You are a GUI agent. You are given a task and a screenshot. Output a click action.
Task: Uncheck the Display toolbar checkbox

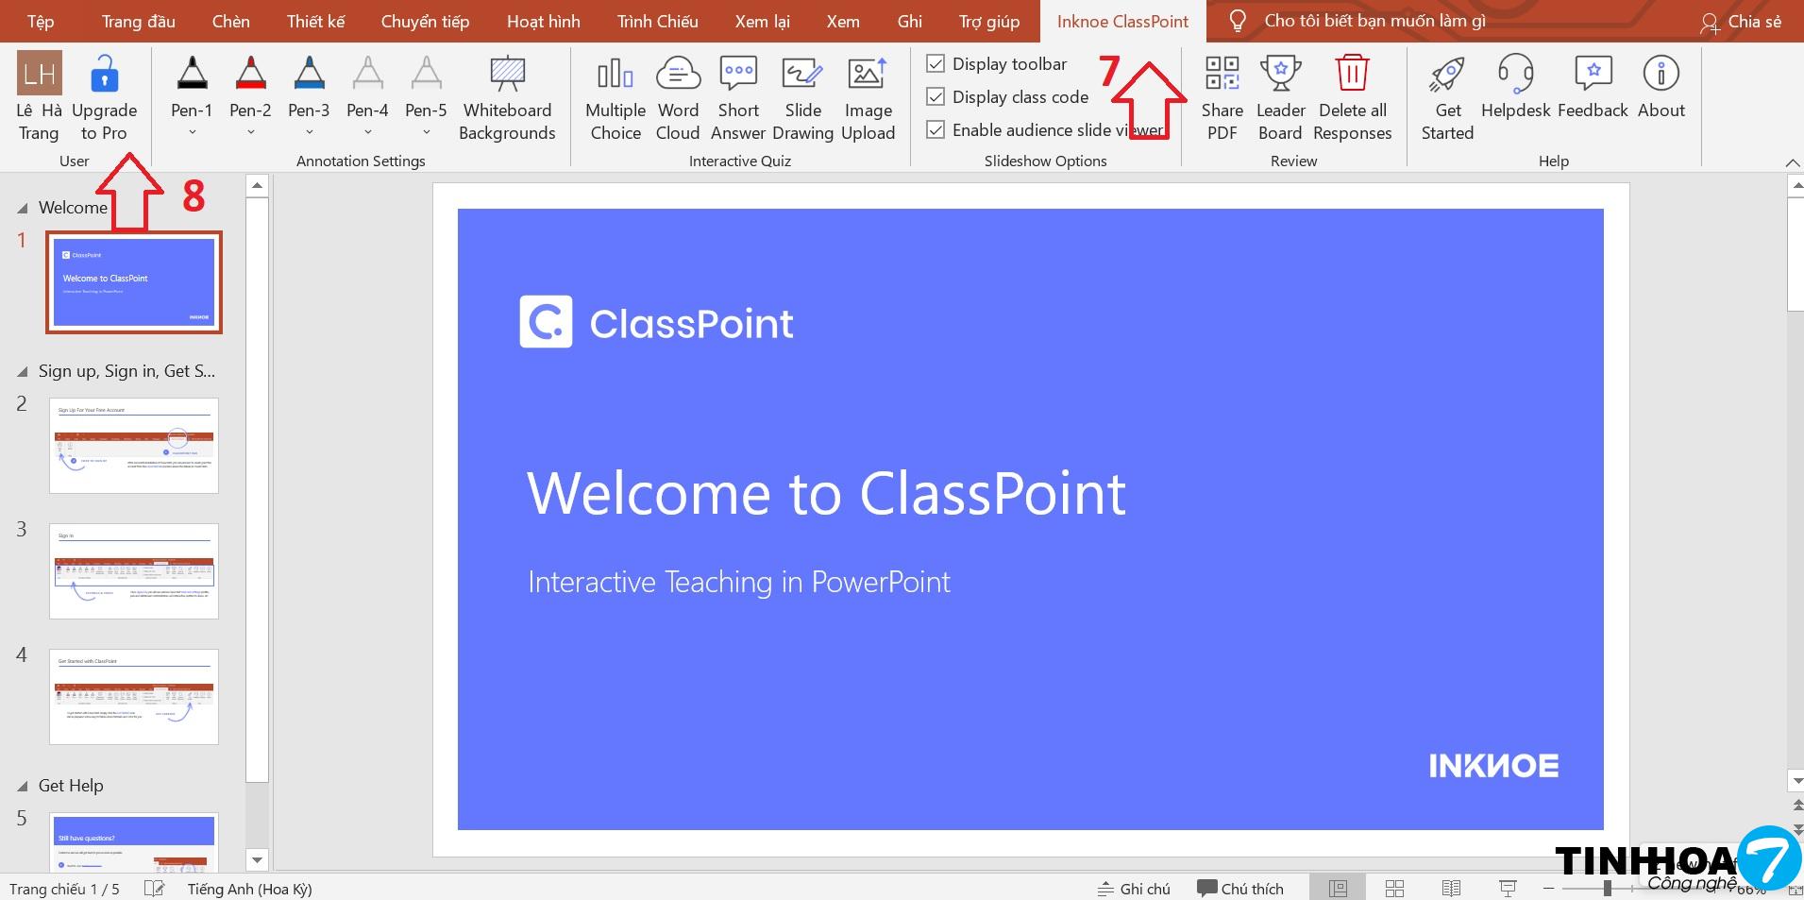point(936,64)
